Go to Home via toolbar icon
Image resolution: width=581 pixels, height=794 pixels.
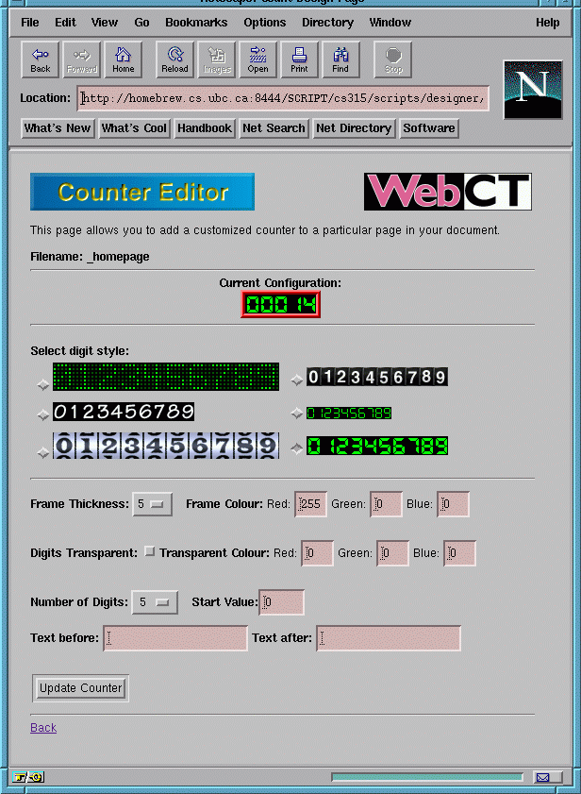click(124, 60)
